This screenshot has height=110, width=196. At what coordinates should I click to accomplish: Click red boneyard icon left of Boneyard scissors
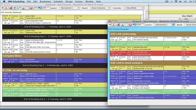click(118, 25)
